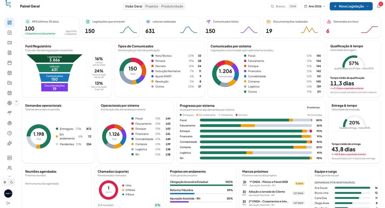Open the pie chart icon in sidebar
The width and height of the screenshot is (385, 208).
pos(9,133)
